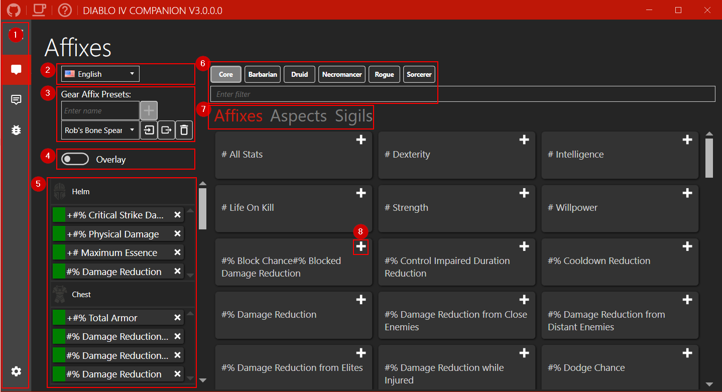Open the English language dropdown

tap(100, 74)
